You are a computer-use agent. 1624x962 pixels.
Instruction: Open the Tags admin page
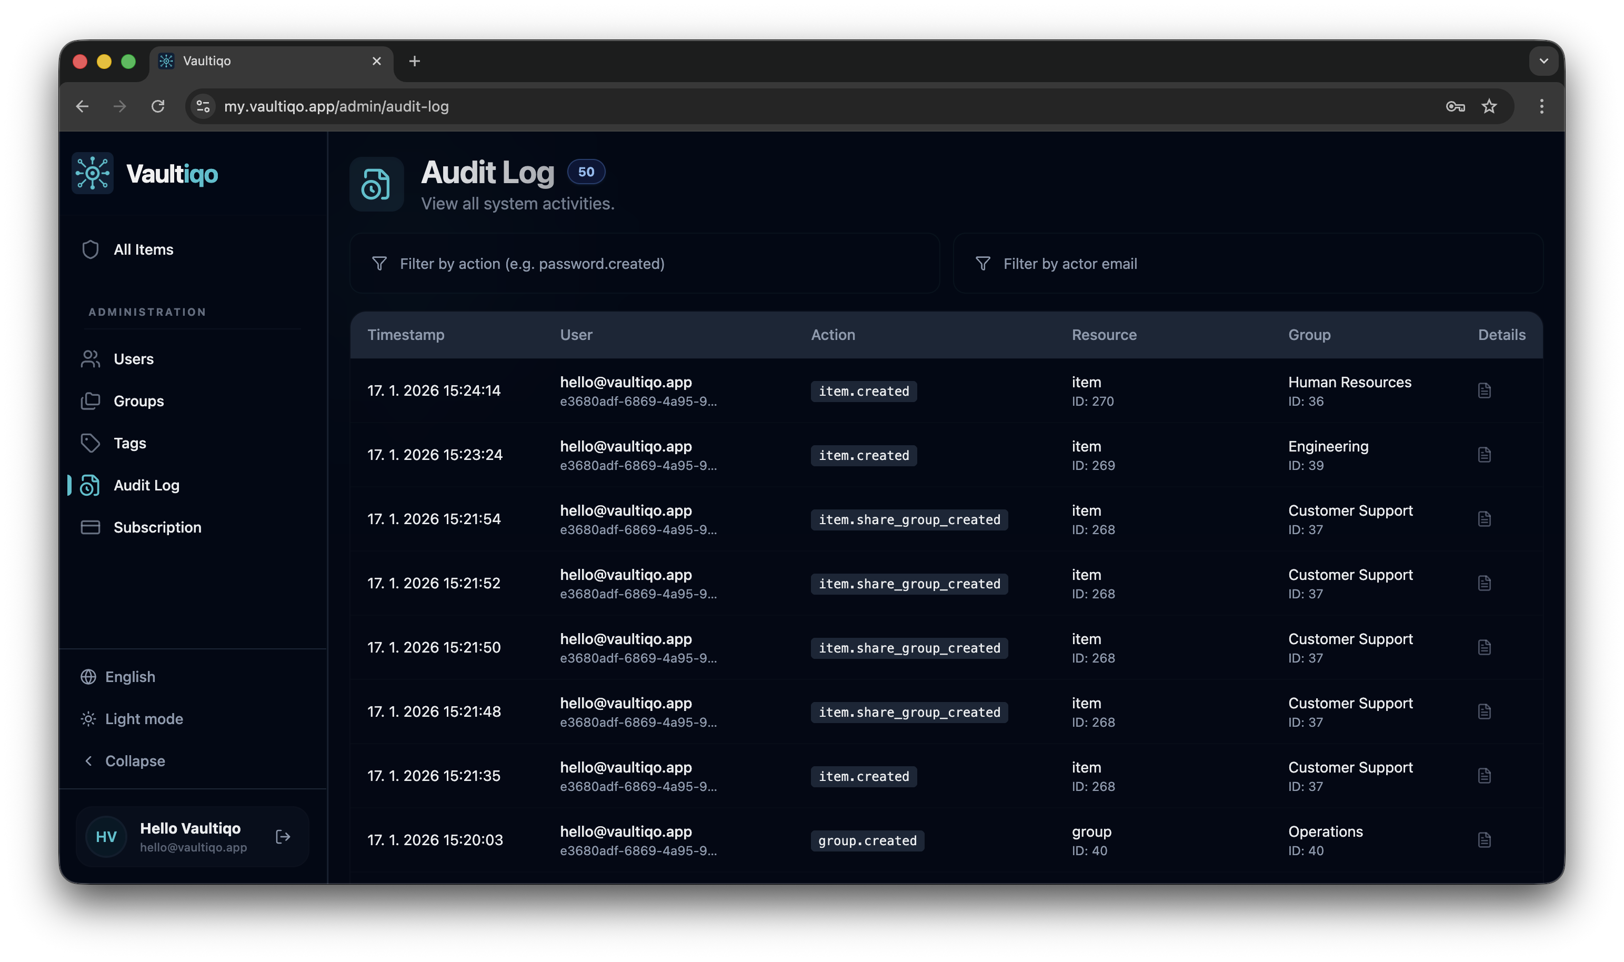coord(129,444)
